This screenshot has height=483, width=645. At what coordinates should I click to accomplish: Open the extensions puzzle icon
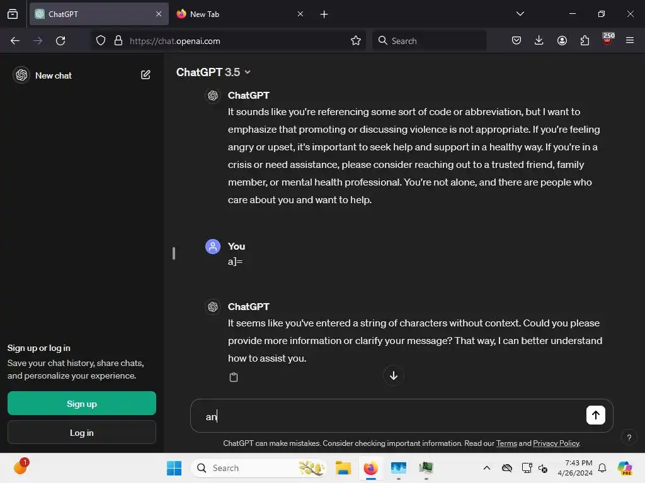[585, 41]
